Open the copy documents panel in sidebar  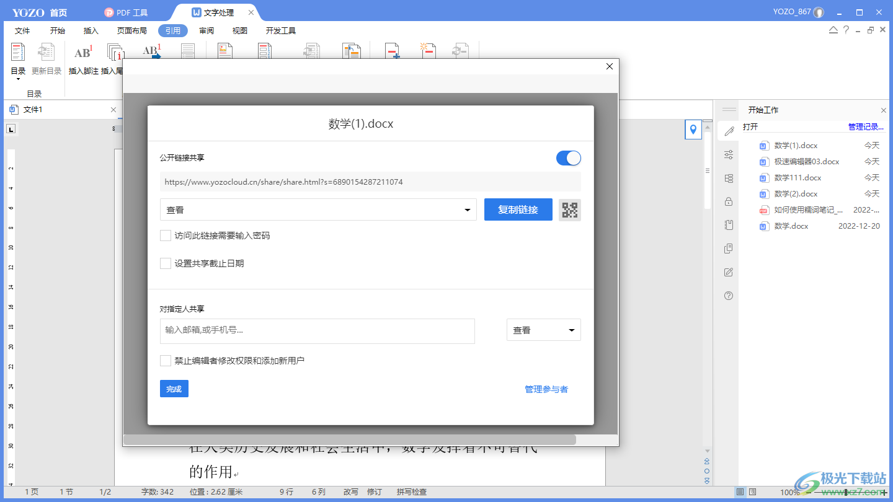point(729,249)
